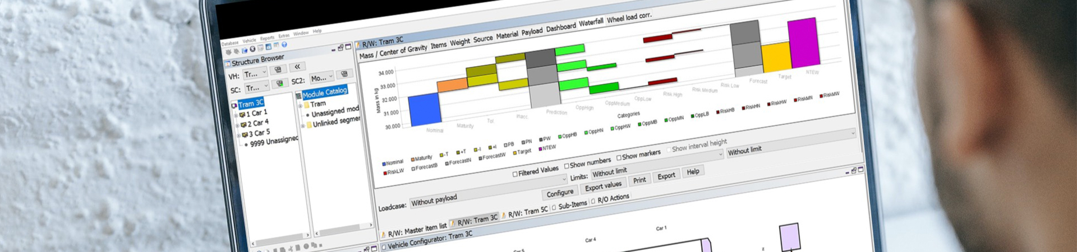The image size is (1077, 252).
Task: Click the double-chevron collapse button in Structure Browser
Action: tap(297, 67)
